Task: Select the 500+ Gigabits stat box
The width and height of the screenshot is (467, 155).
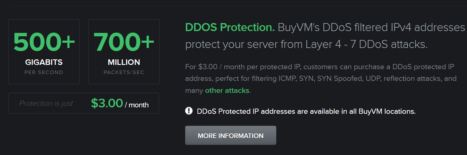Action: point(44,52)
